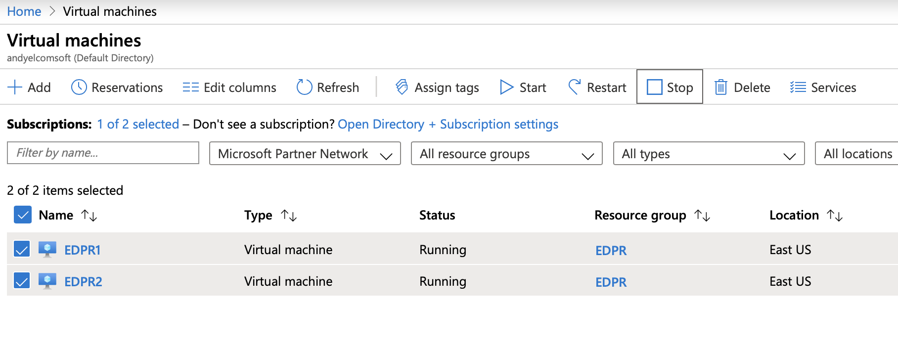Click the Start play triangle icon
Viewport: 898px width, 351px height.
(x=506, y=87)
